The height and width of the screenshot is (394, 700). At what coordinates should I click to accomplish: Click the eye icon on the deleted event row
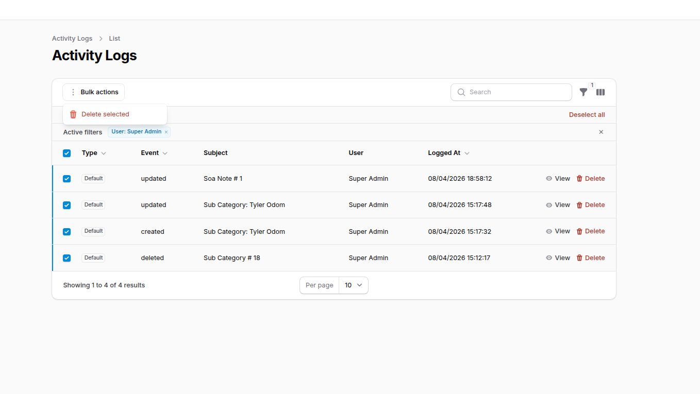[x=549, y=258]
